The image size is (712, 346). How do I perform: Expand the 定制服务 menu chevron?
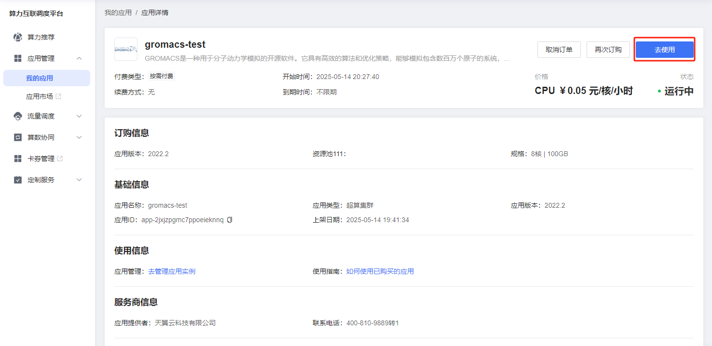click(x=80, y=180)
